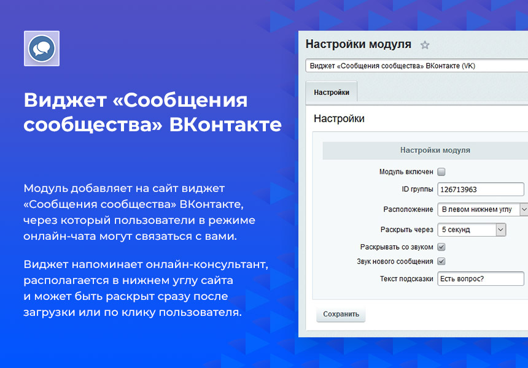This screenshot has width=528, height=368.
Task: Click the "Раскрыть через" dropdown arrow icon
Action: coord(502,230)
